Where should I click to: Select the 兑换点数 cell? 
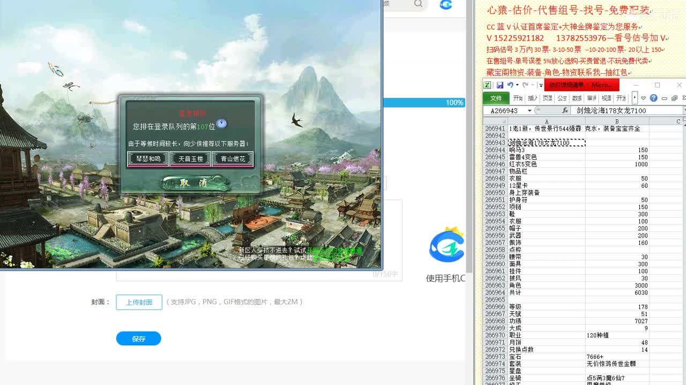[547, 350]
